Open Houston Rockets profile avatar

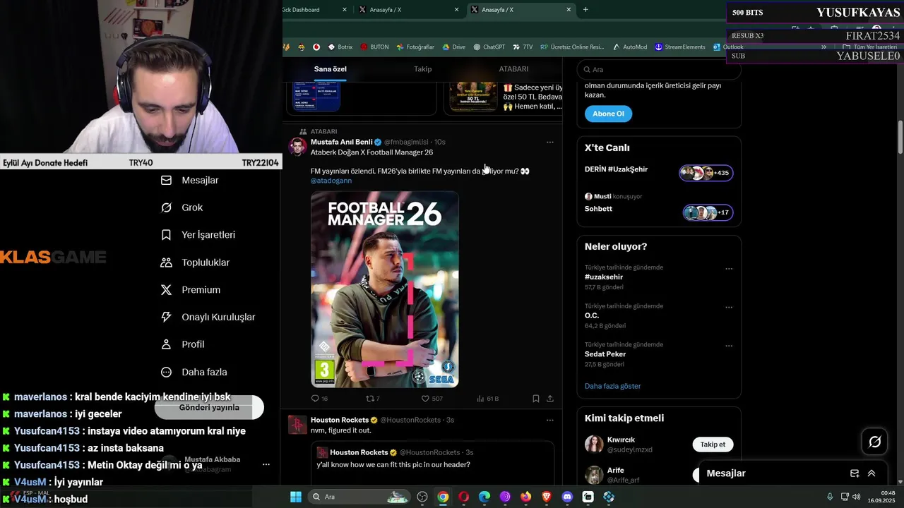(297, 424)
